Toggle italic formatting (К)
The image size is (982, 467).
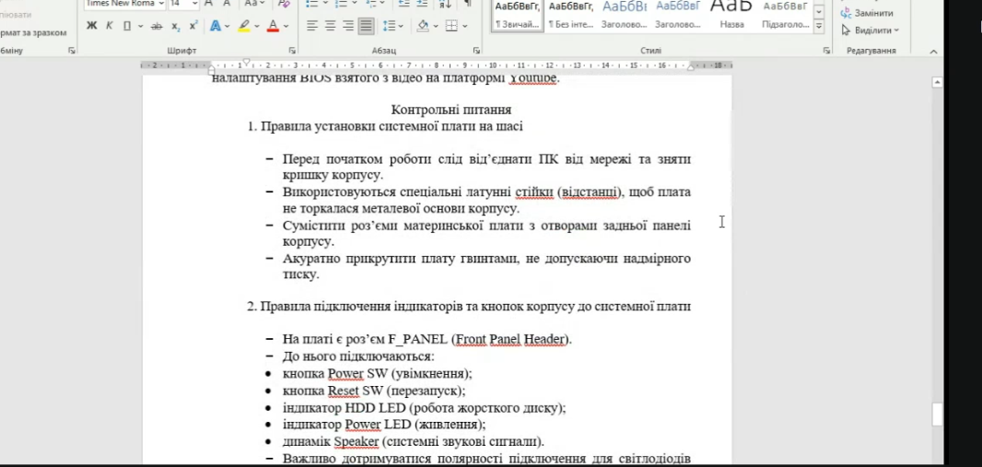click(x=109, y=26)
